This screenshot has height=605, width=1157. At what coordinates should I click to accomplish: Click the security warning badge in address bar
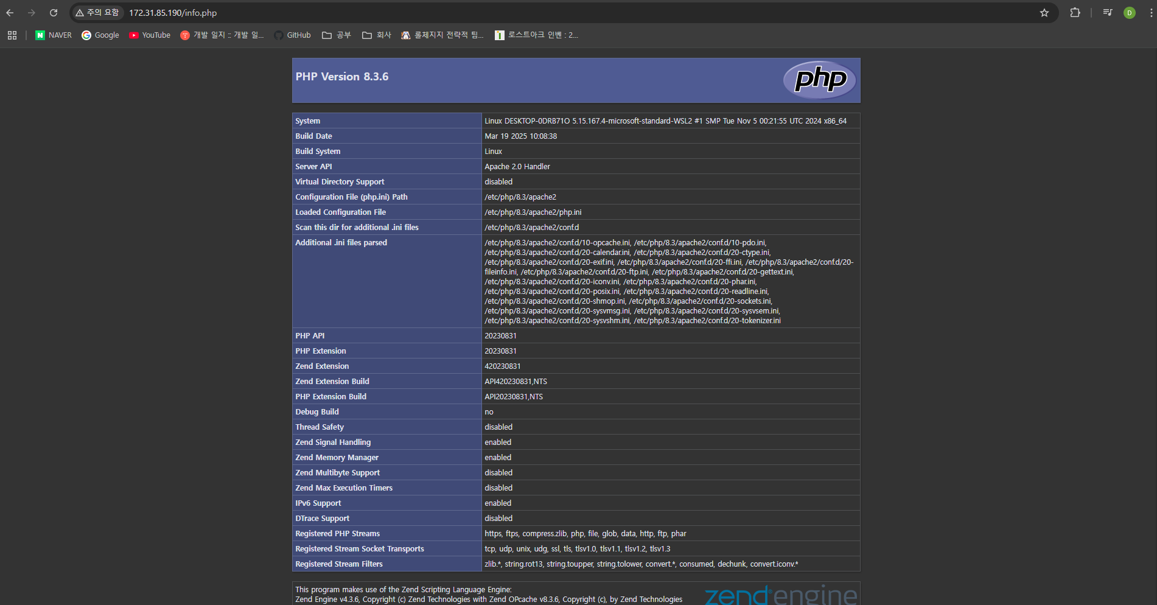pos(97,13)
